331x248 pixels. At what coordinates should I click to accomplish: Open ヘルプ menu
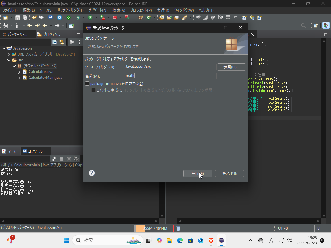click(x=206, y=10)
